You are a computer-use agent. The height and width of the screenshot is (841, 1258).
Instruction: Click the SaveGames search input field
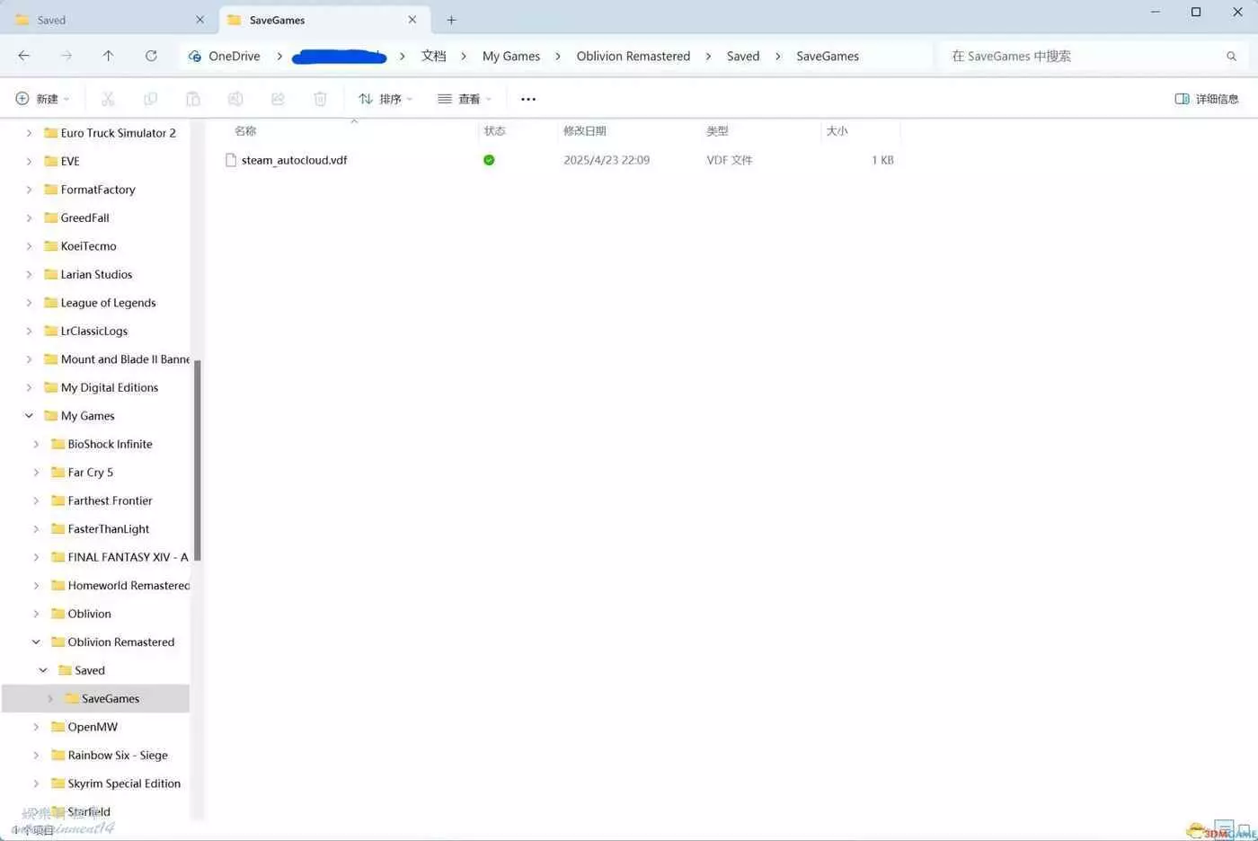point(1078,56)
